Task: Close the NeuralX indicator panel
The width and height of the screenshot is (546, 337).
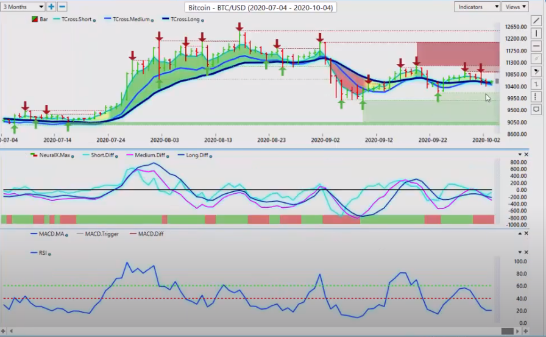Action: (x=526, y=154)
